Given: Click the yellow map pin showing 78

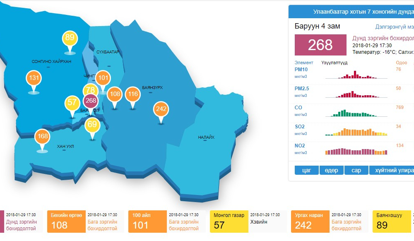Looking at the screenshot, I should click(90, 90).
